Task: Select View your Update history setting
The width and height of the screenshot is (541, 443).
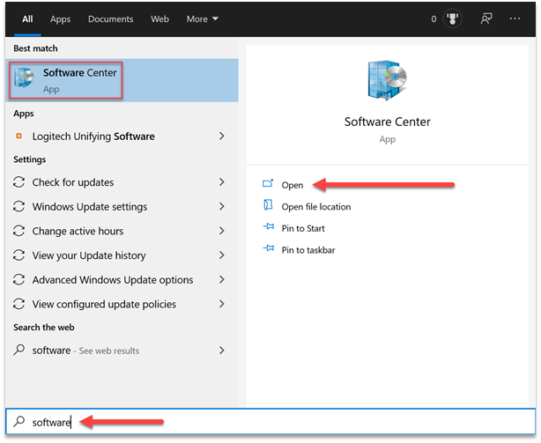Action: pyautogui.click(x=88, y=255)
